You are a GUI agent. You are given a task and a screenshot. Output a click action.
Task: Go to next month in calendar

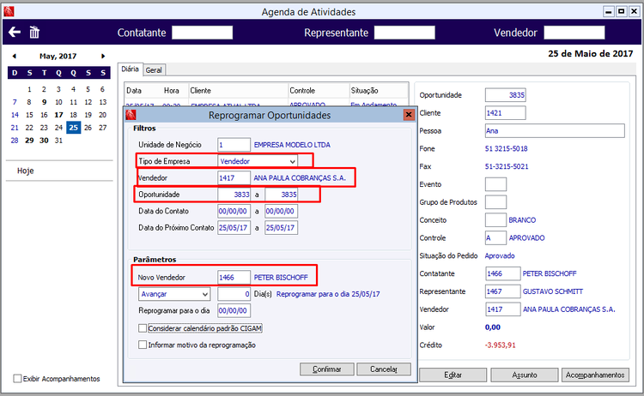tap(103, 57)
